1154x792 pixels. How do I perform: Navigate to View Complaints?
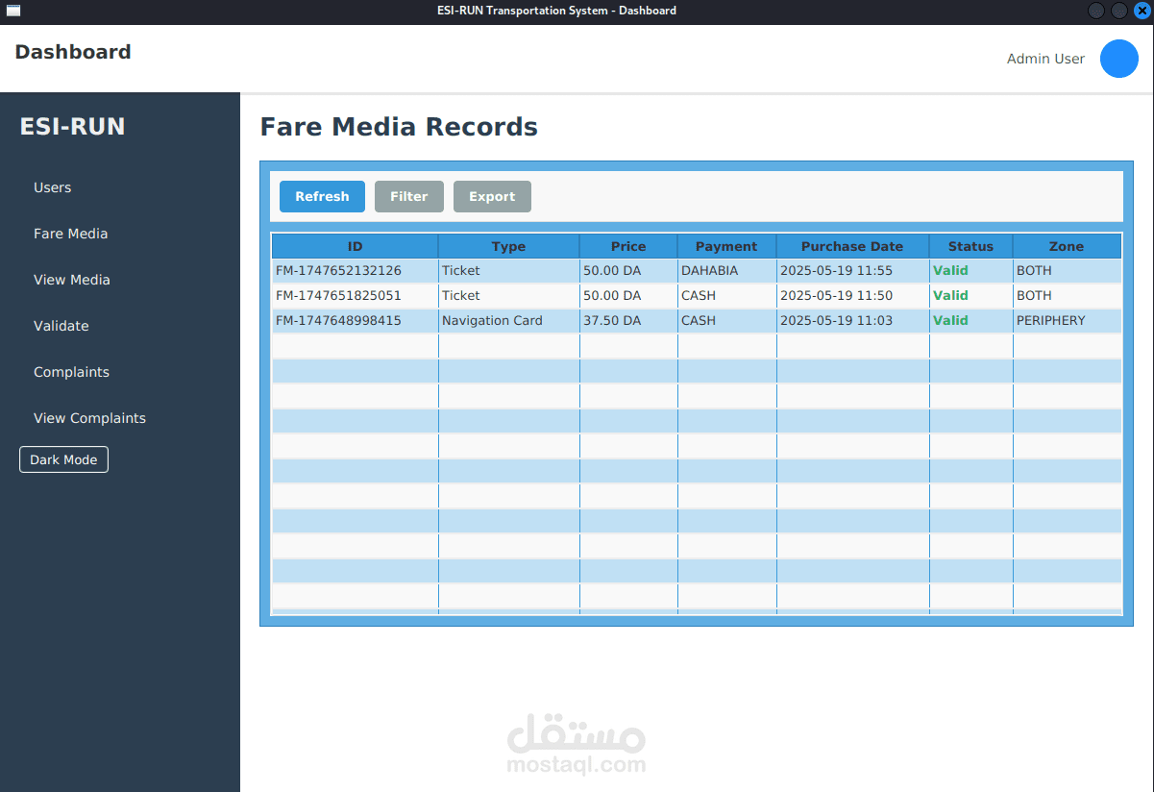(90, 418)
